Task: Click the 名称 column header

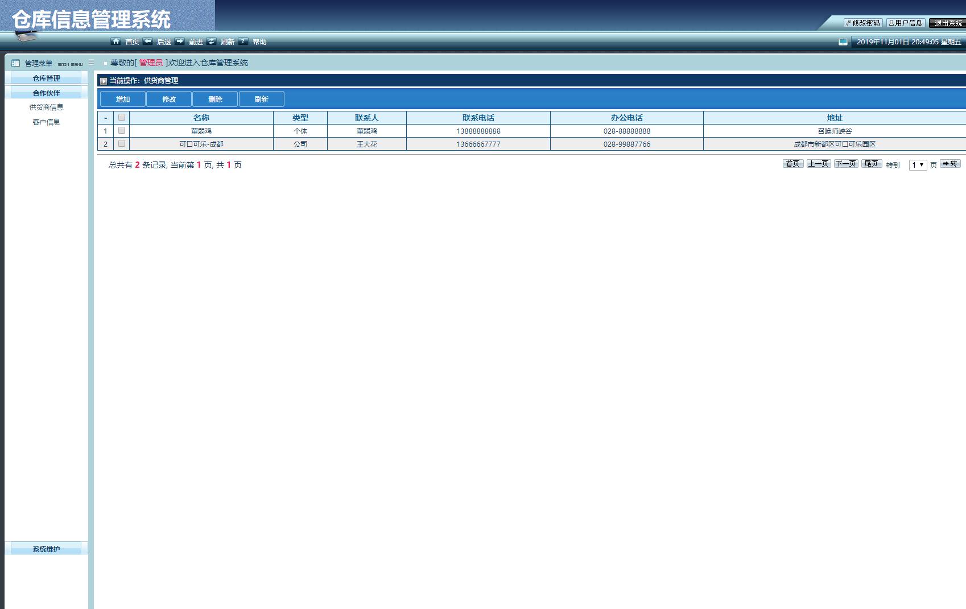Action: click(201, 118)
